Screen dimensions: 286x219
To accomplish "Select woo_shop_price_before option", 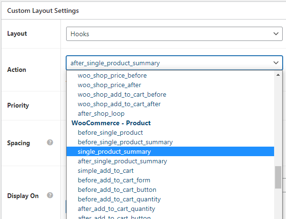I will [112, 76].
